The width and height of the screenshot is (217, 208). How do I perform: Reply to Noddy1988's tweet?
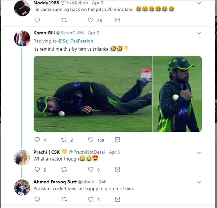click(37, 20)
